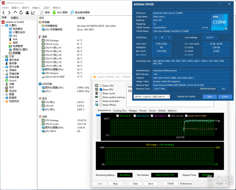The width and height of the screenshot is (236, 190).
Task: Open the 文件(F) menu
Action: coord(5,8)
